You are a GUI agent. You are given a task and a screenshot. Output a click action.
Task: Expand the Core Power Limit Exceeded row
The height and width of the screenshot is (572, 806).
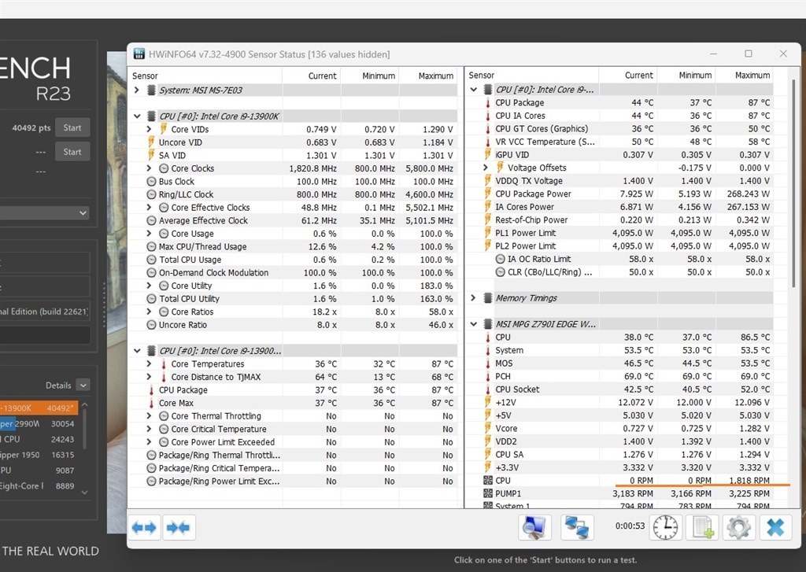(149, 442)
